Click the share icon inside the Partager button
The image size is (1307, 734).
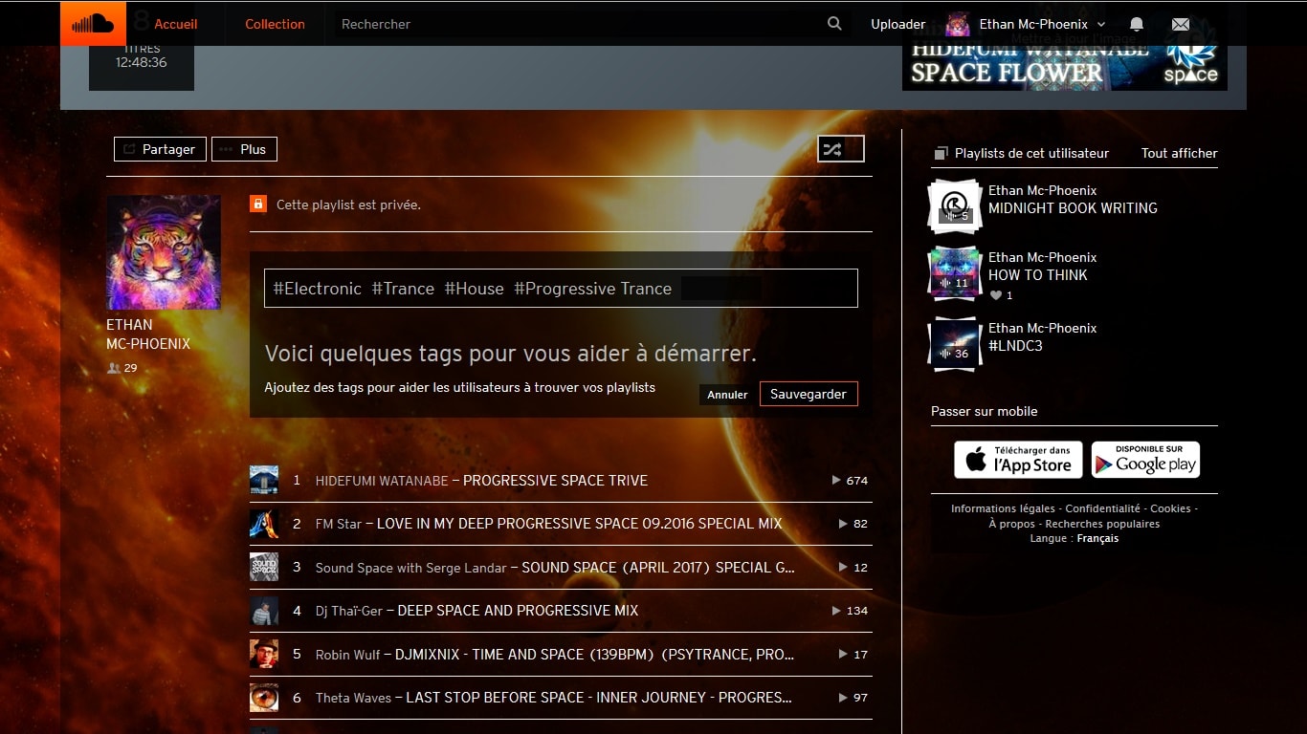pos(129,149)
